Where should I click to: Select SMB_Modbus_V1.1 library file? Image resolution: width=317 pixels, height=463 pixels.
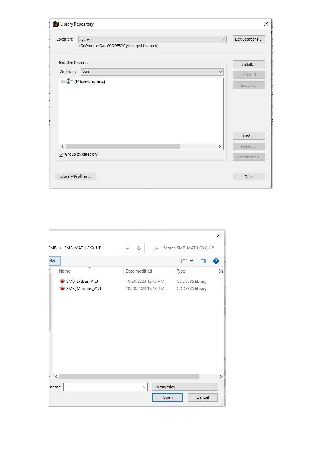point(84,289)
